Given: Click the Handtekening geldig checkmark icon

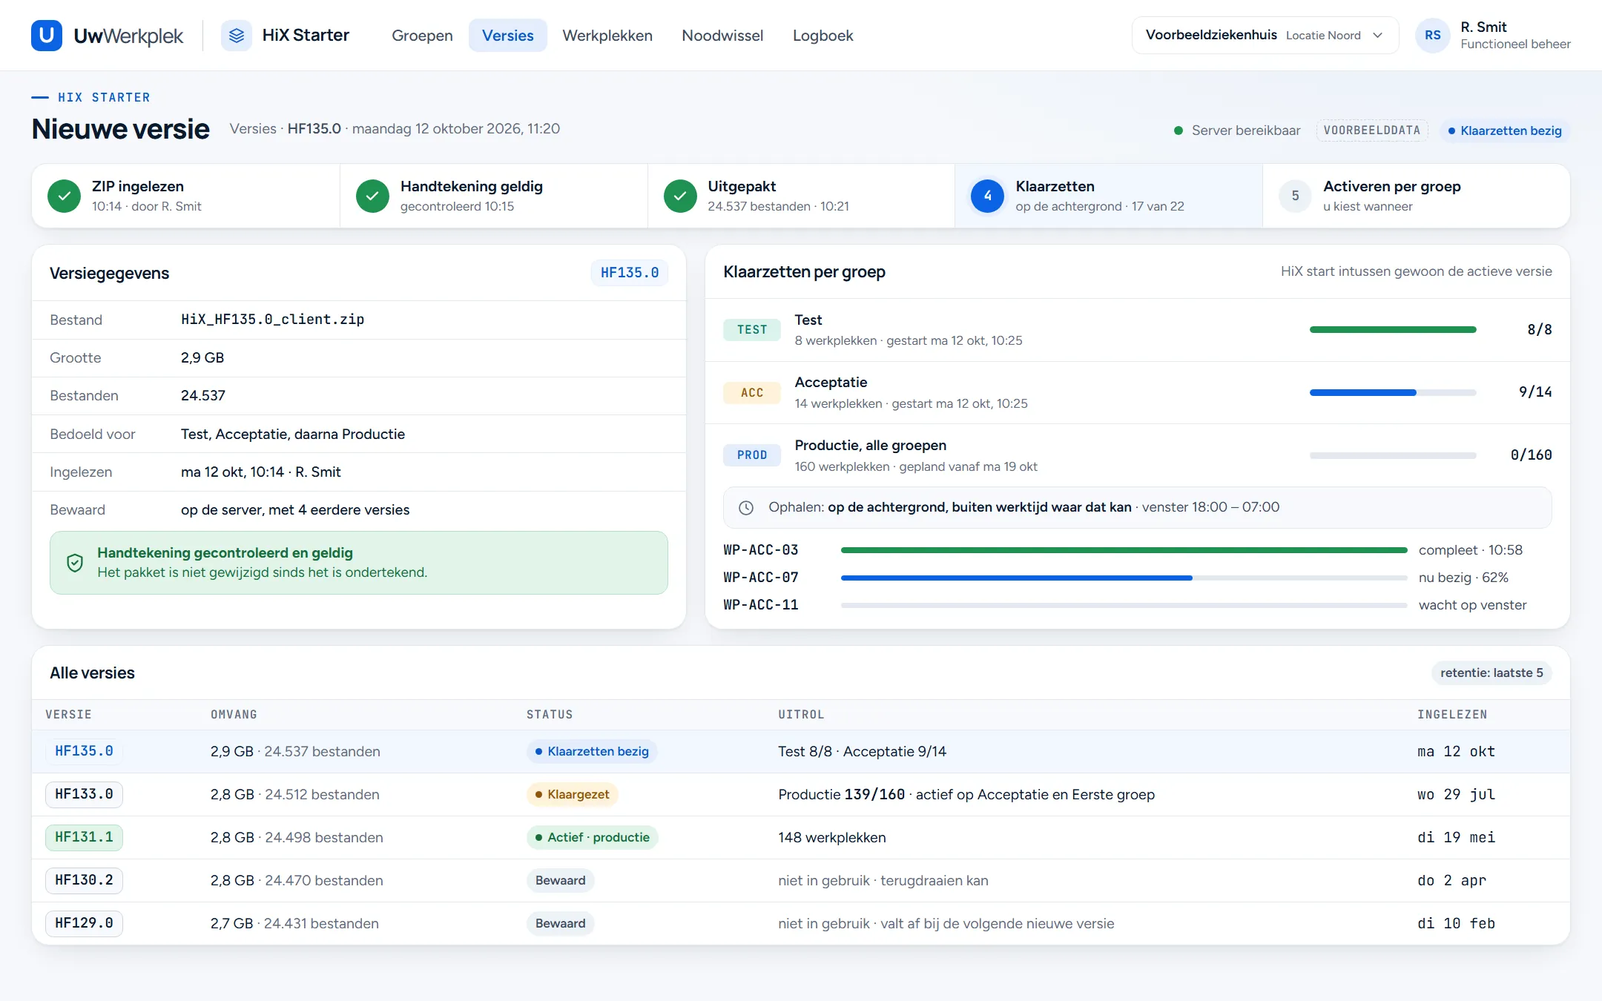Looking at the screenshot, I should [372, 196].
